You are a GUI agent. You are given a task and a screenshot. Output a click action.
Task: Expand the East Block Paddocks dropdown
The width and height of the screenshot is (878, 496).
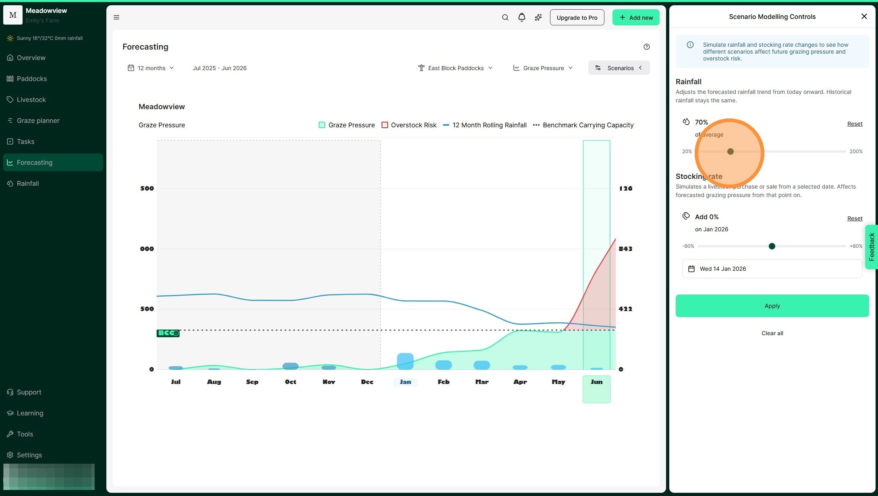tap(455, 68)
